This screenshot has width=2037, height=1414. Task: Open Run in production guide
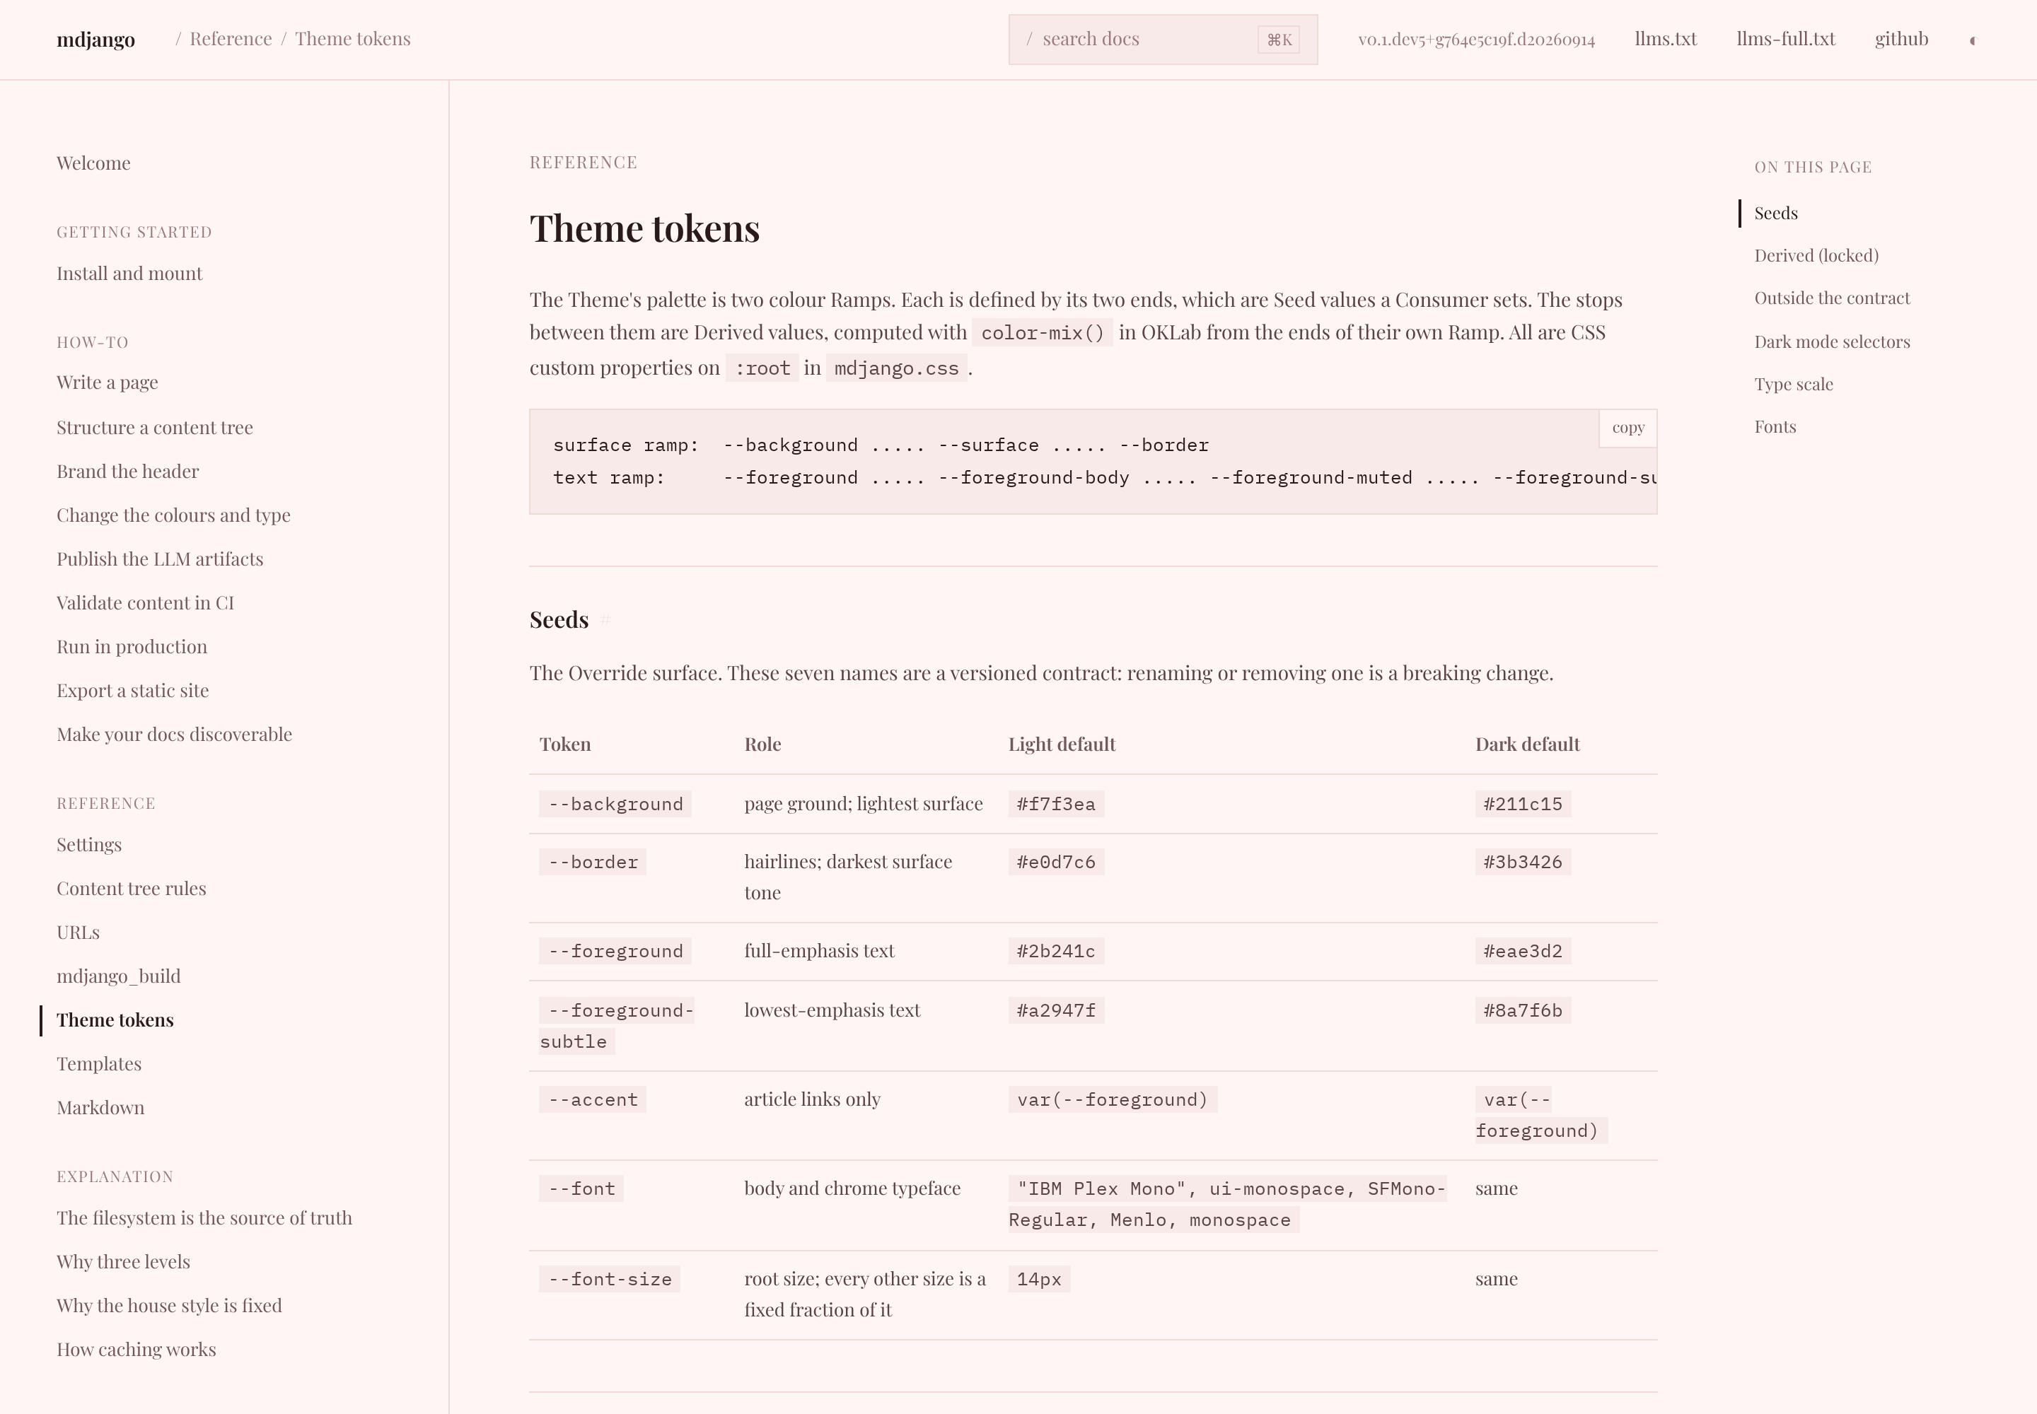pyautogui.click(x=132, y=647)
